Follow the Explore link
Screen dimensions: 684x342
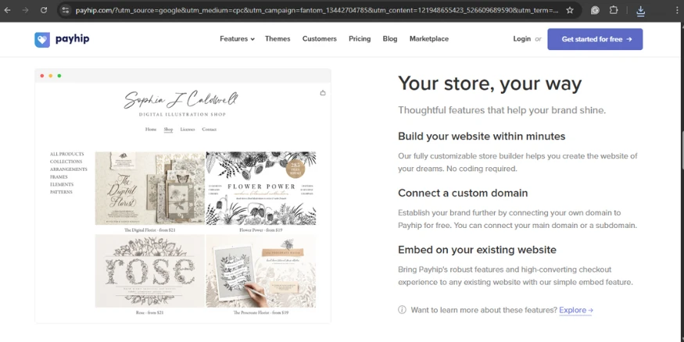[576, 310]
